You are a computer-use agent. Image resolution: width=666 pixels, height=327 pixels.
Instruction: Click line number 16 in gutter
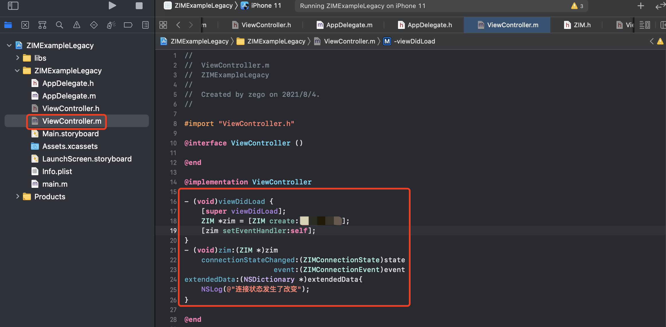click(x=173, y=201)
